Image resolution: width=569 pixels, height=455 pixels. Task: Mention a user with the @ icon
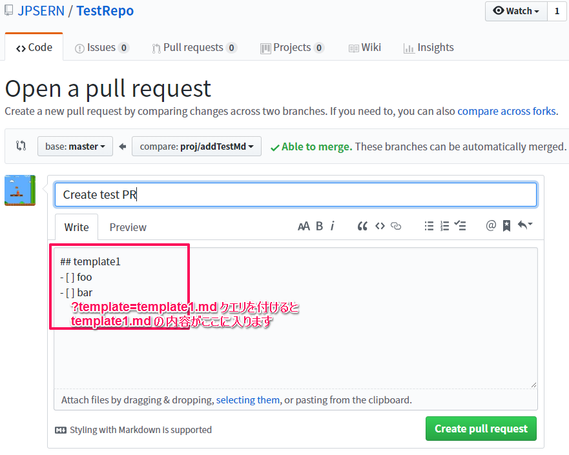491,225
